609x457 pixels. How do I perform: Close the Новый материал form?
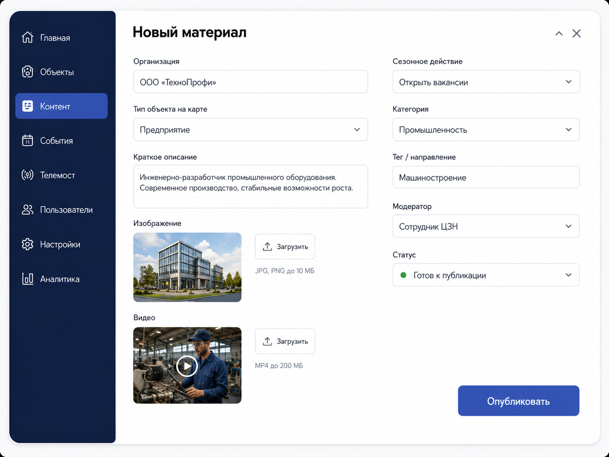pyautogui.click(x=577, y=33)
